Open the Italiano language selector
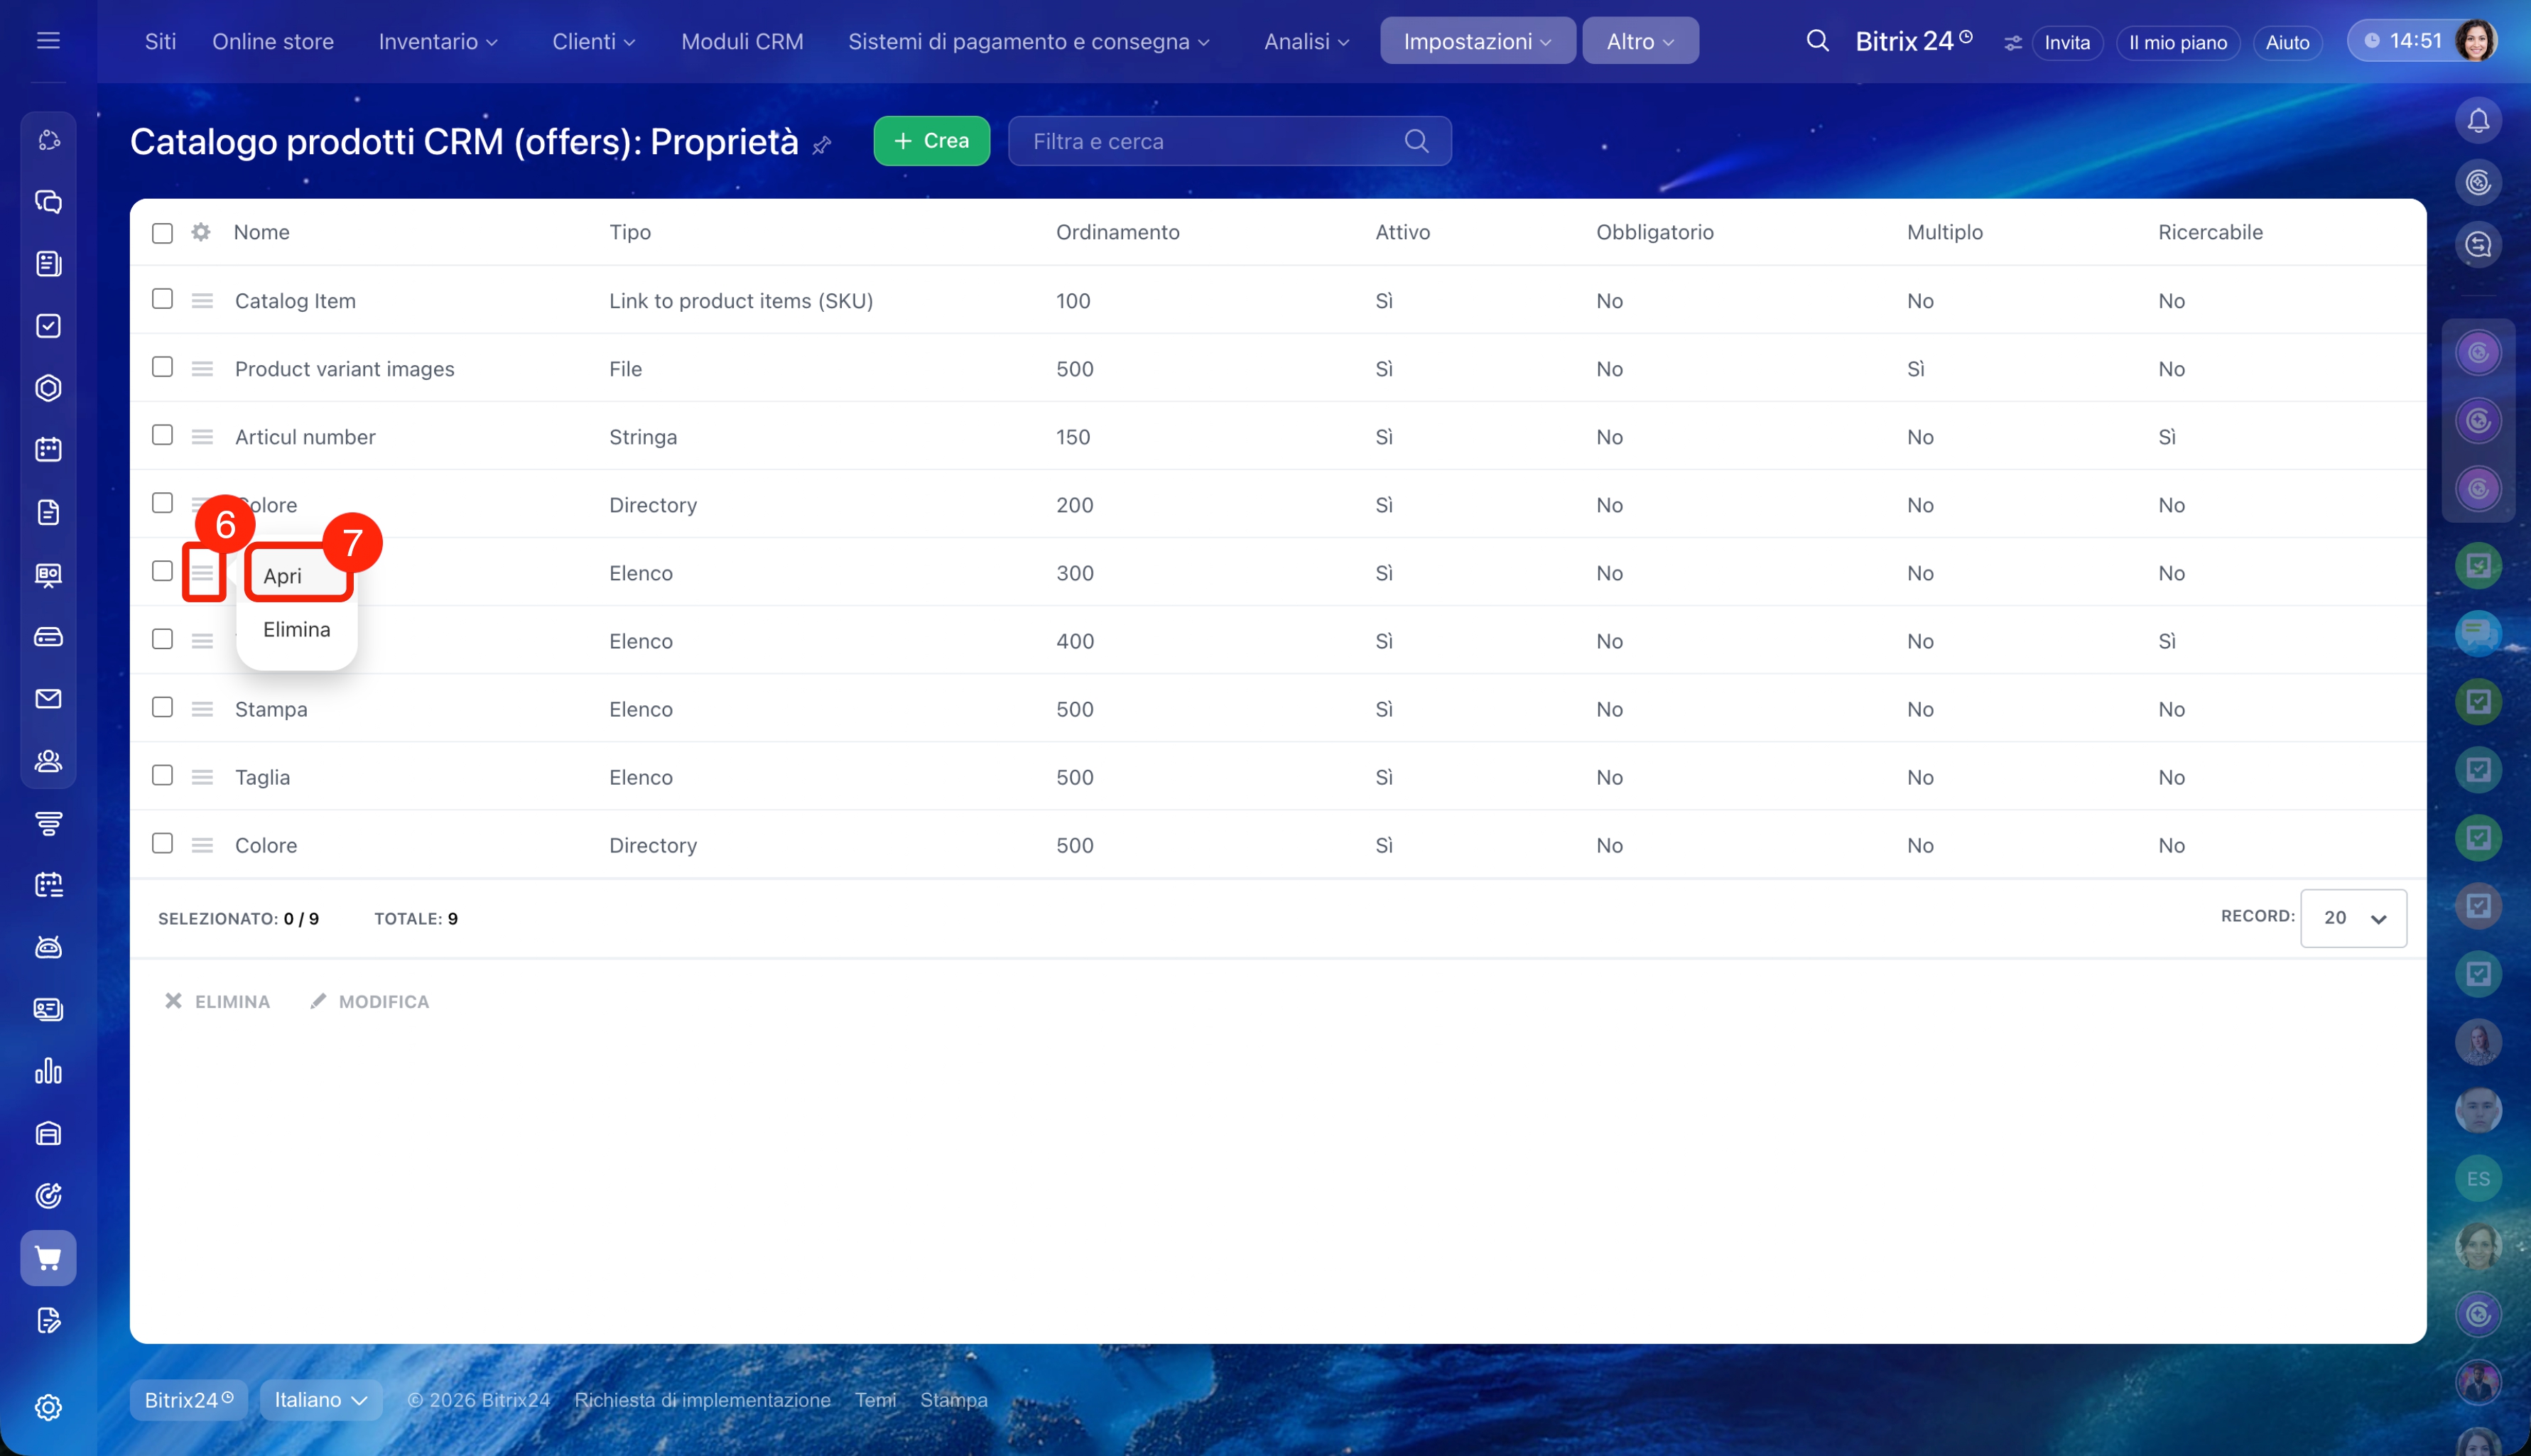Screen dimensions: 2531x1456 (x=320, y=1399)
